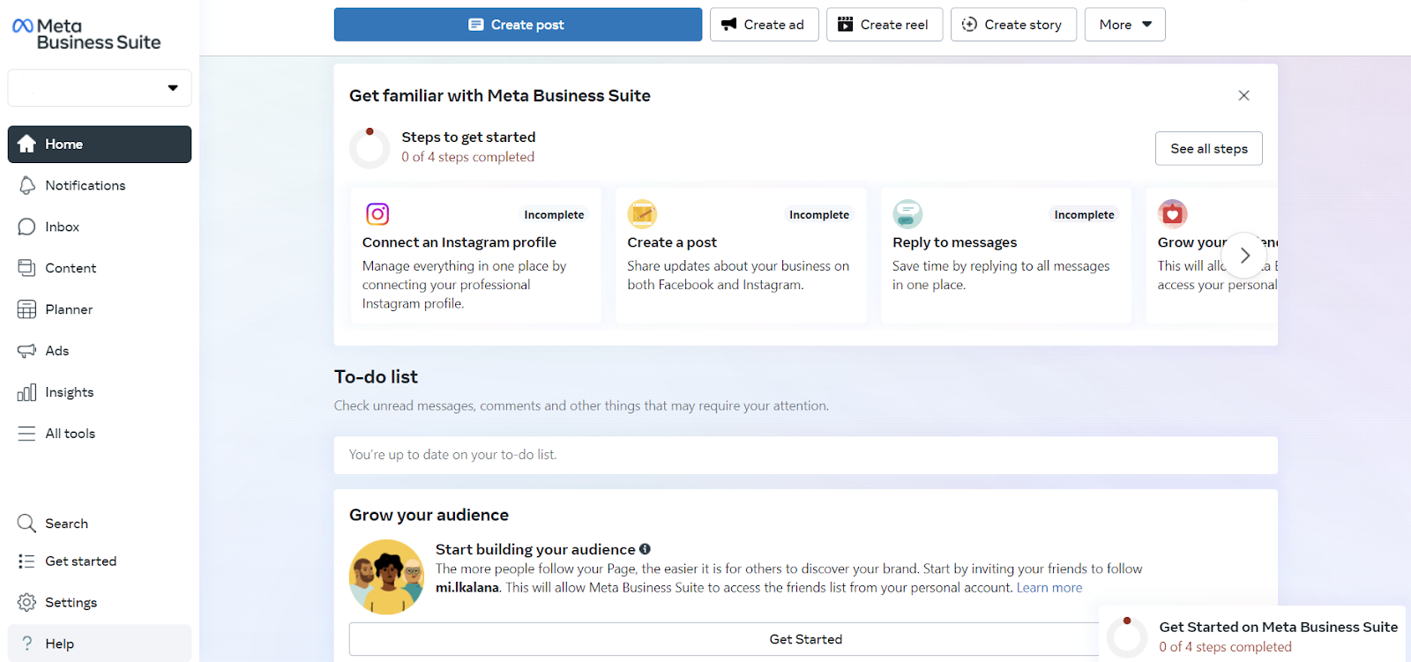This screenshot has width=1411, height=662.
Task: Open Notifications in the sidebar
Action: [x=100, y=186]
